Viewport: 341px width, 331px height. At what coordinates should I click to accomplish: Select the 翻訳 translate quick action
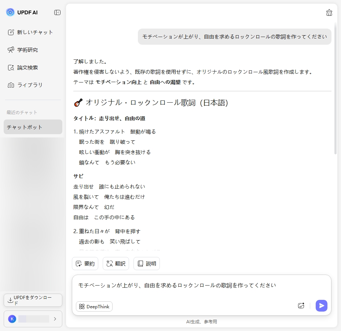(116, 264)
